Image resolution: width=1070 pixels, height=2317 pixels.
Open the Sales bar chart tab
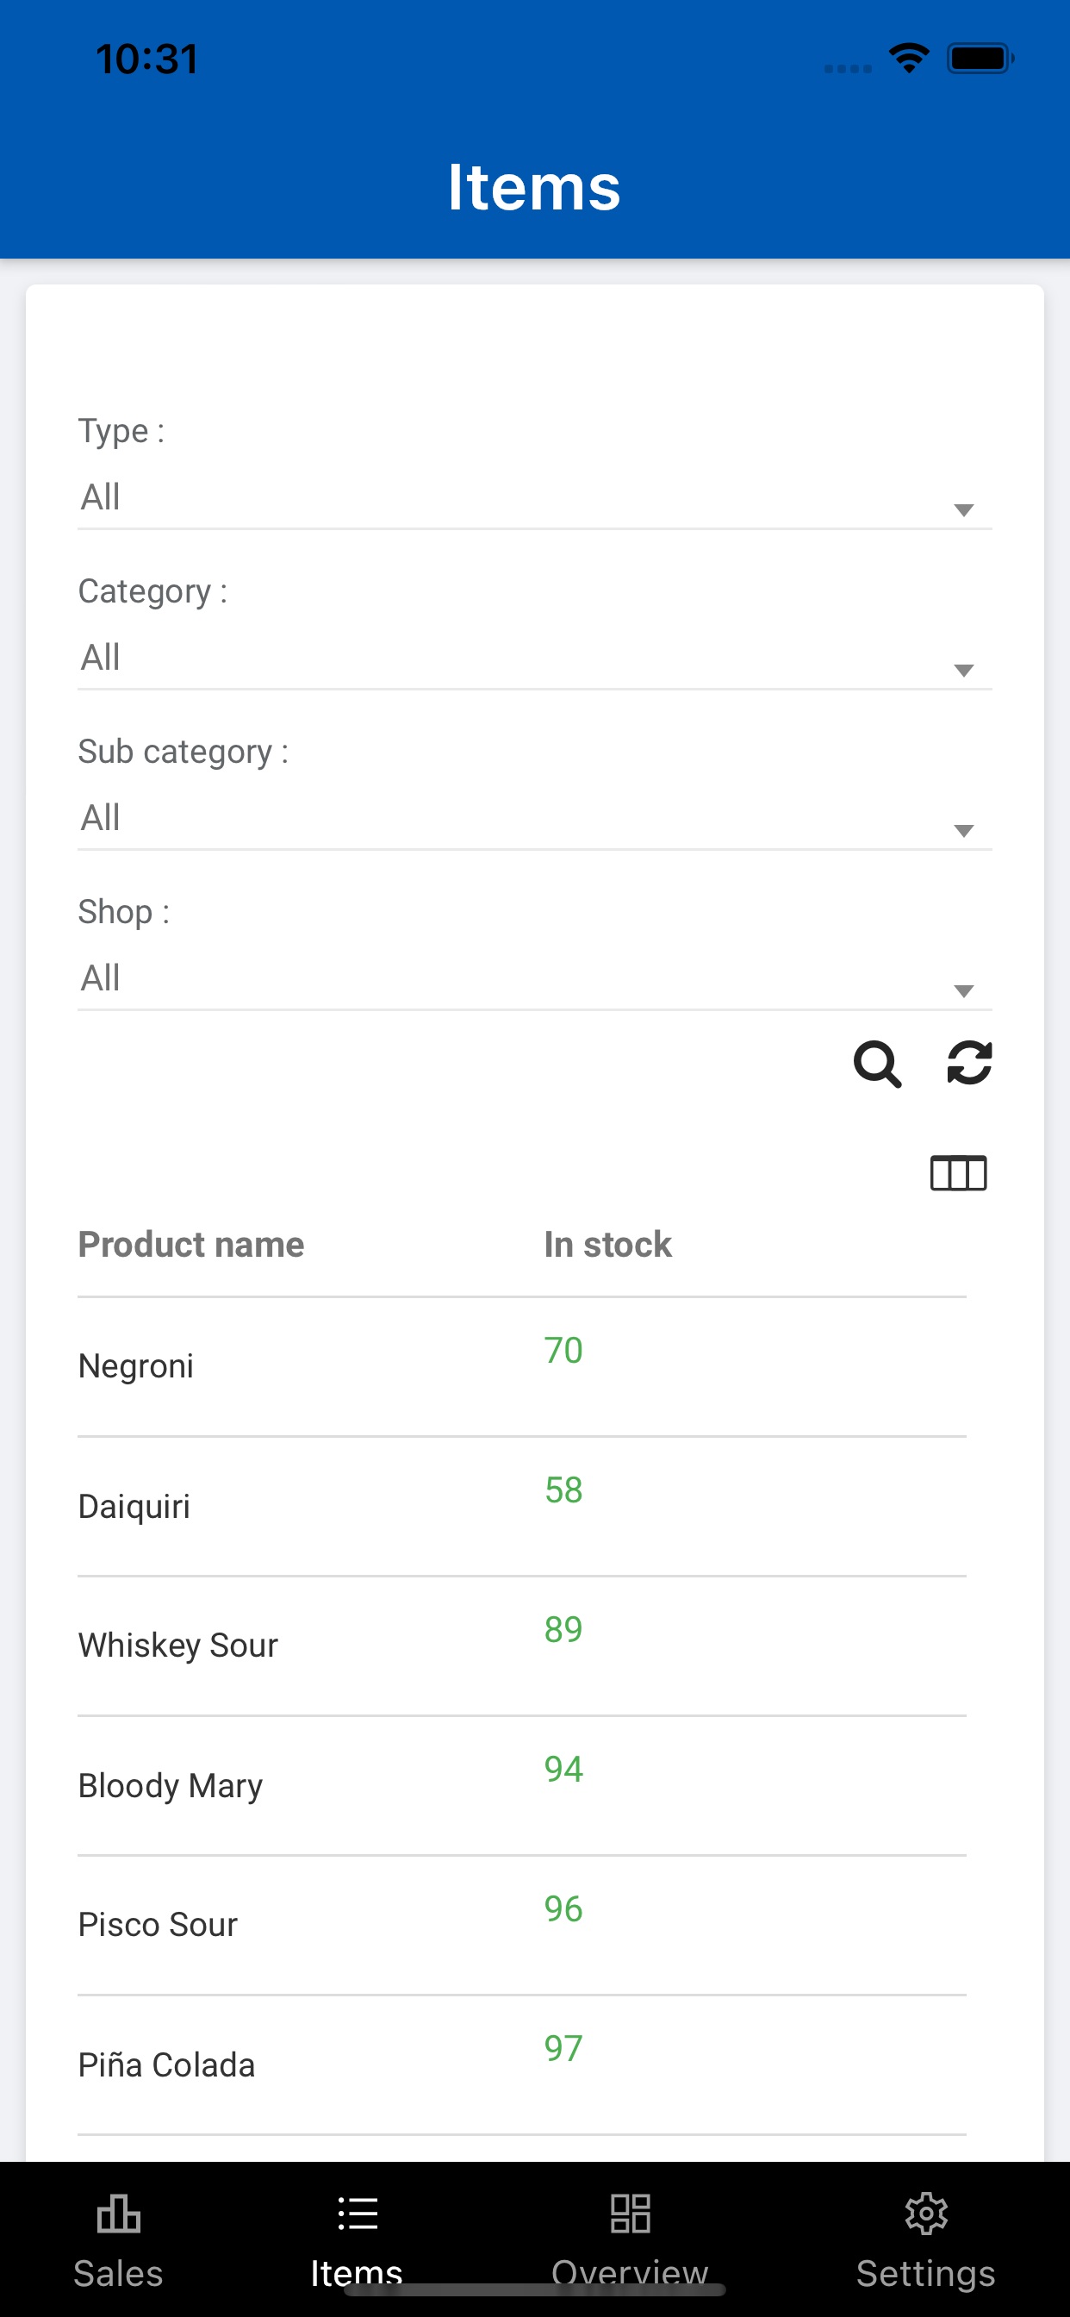pyautogui.click(x=118, y=2240)
